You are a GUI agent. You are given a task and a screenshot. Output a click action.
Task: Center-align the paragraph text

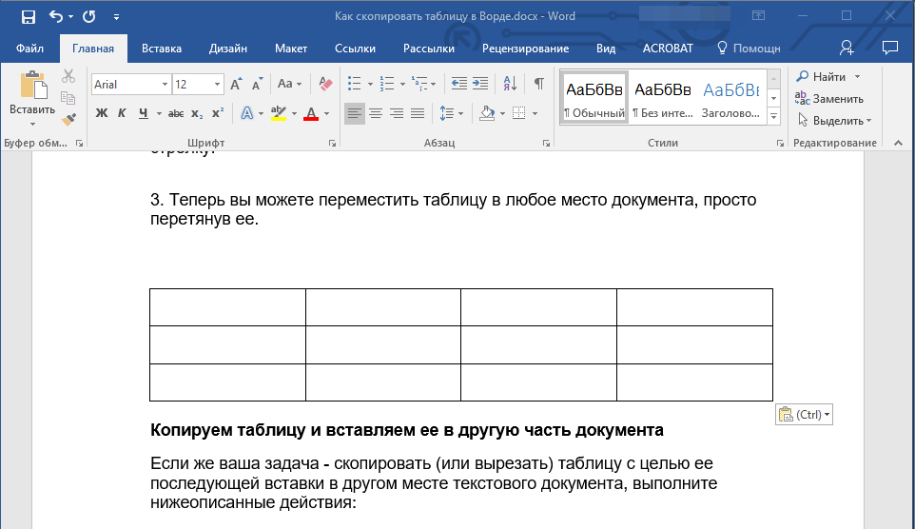coord(376,113)
